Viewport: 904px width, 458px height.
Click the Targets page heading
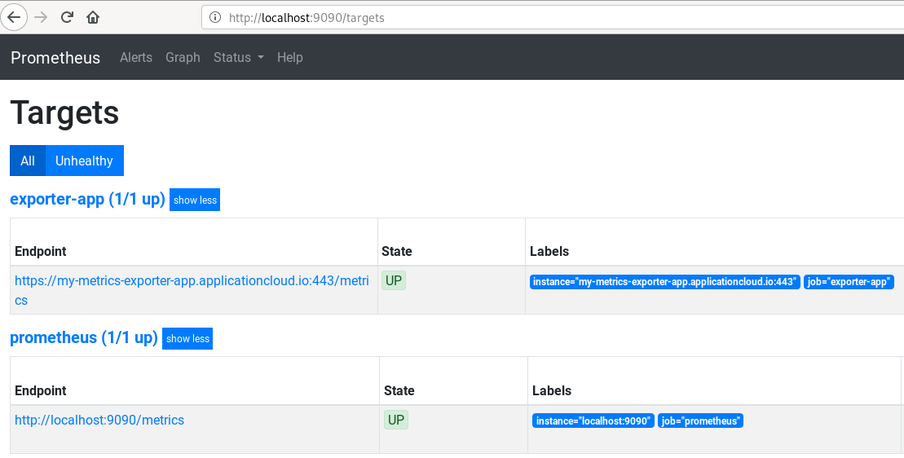pyautogui.click(x=64, y=112)
